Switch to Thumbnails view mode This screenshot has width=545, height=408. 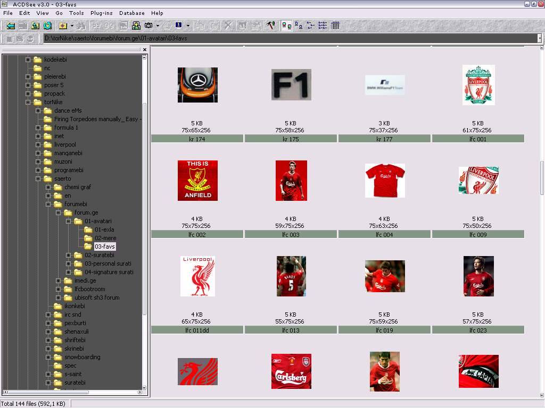tap(286, 25)
